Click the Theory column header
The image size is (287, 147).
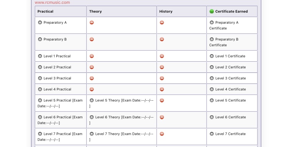click(x=95, y=11)
